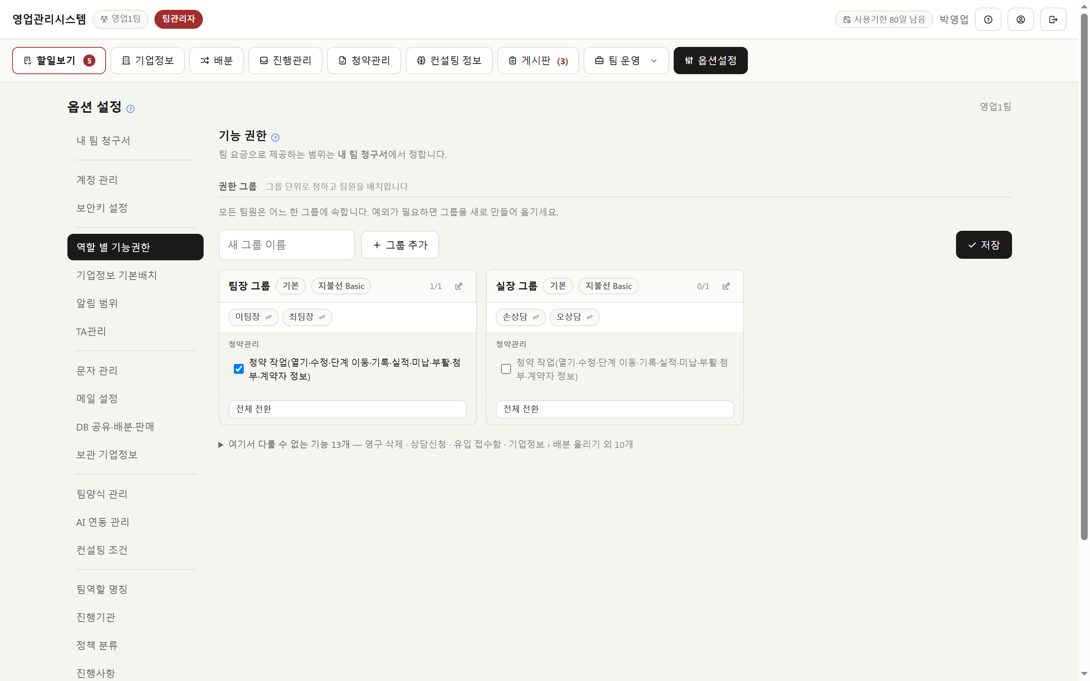The image size is (1090, 681).
Task: Click the swap icon on the 이팀장 chip
Action: [x=268, y=317]
